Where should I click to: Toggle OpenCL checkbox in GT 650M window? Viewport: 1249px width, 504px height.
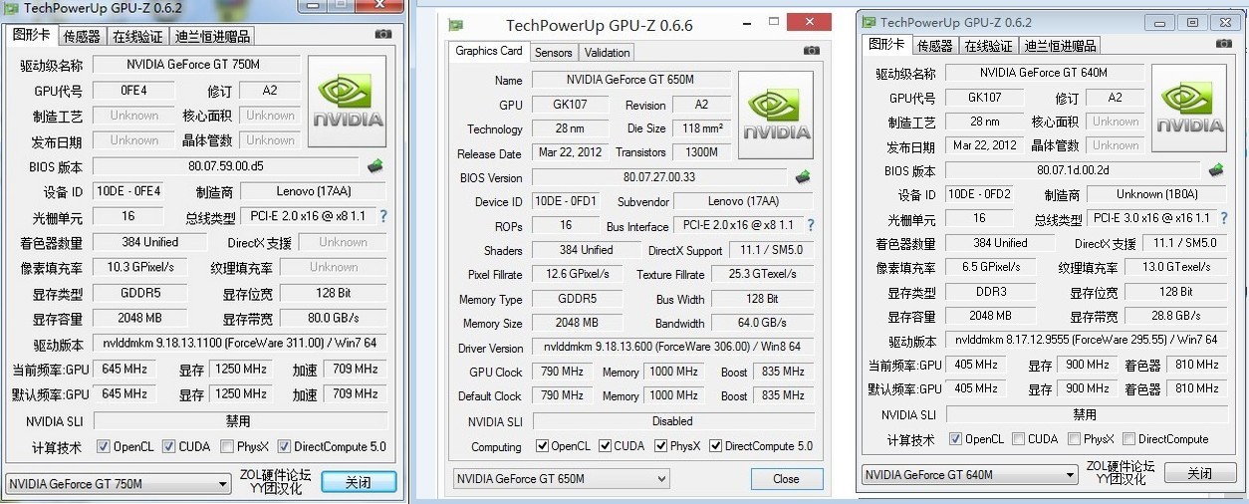(542, 446)
